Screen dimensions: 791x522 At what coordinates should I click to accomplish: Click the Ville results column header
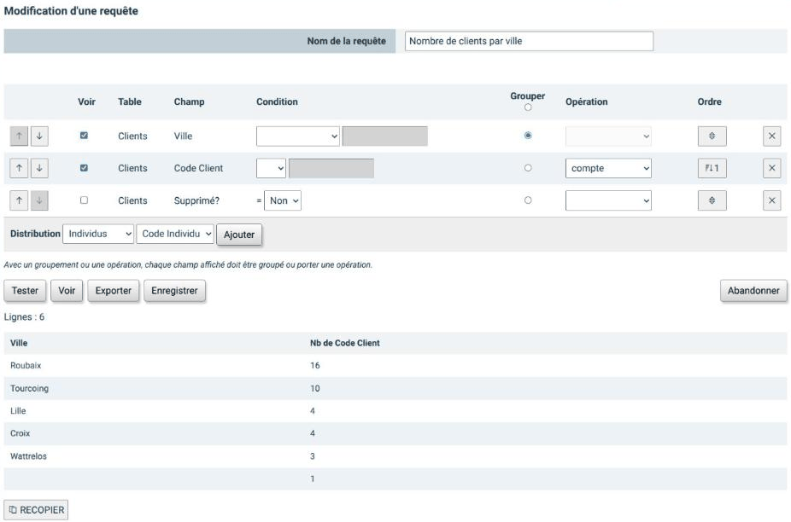click(19, 343)
